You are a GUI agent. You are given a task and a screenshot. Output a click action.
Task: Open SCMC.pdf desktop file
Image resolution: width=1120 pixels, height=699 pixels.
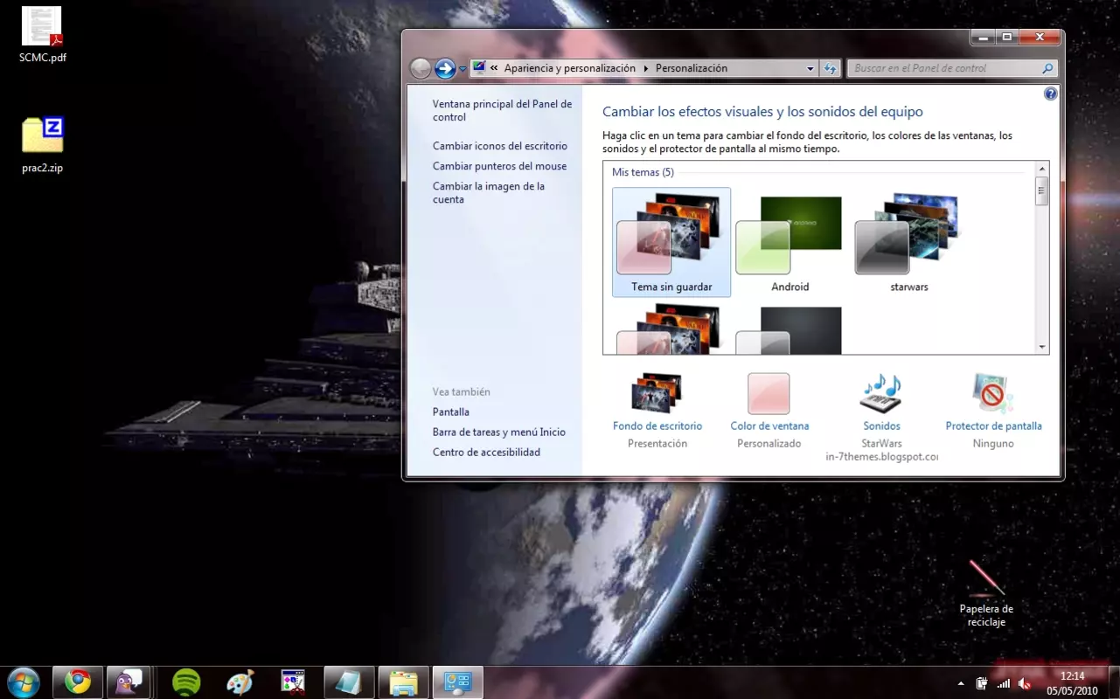tap(43, 35)
